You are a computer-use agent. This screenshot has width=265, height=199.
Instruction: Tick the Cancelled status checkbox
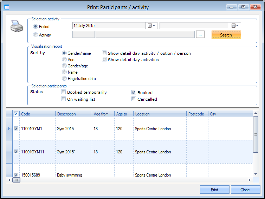(x=134, y=99)
